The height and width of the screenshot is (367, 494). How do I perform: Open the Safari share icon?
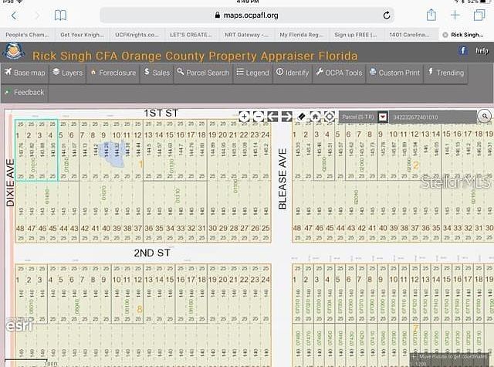tap(431, 15)
